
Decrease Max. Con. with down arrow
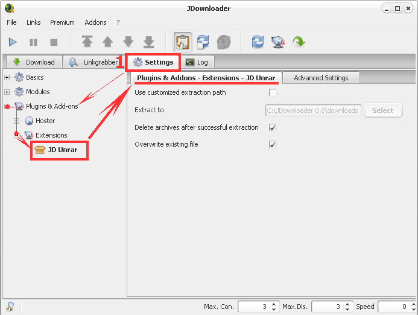[274, 310]
